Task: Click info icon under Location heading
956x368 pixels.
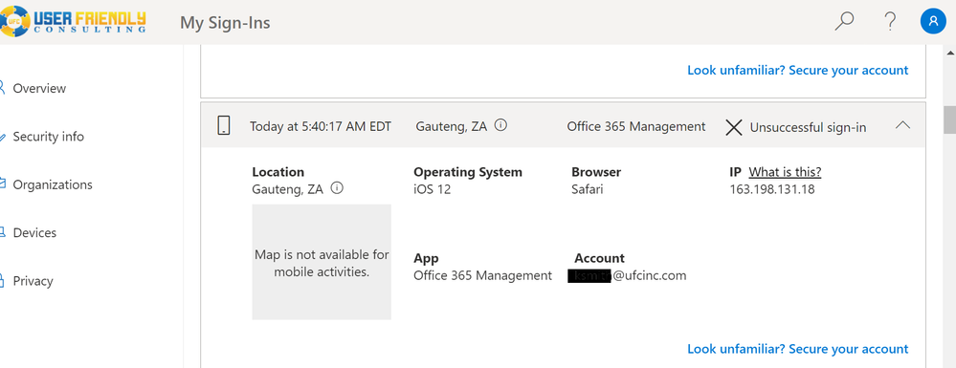Action: (337, 187)
